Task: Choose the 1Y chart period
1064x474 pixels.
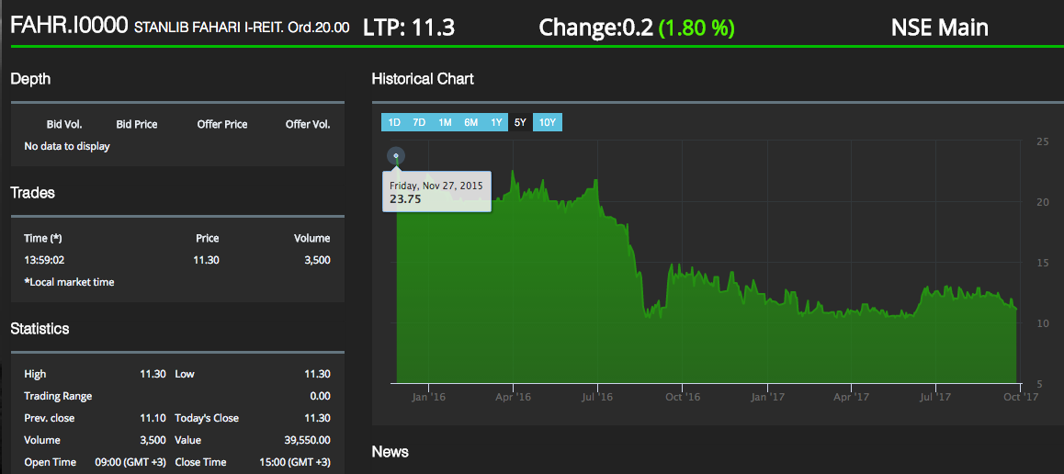Action: click(x=496, y=122)
